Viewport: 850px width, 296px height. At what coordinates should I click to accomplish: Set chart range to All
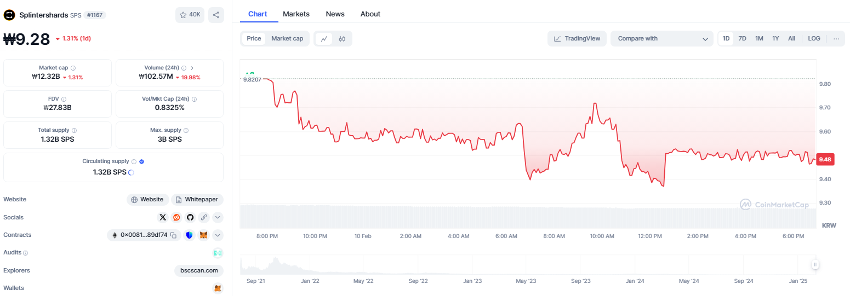(x=792, y=38)
